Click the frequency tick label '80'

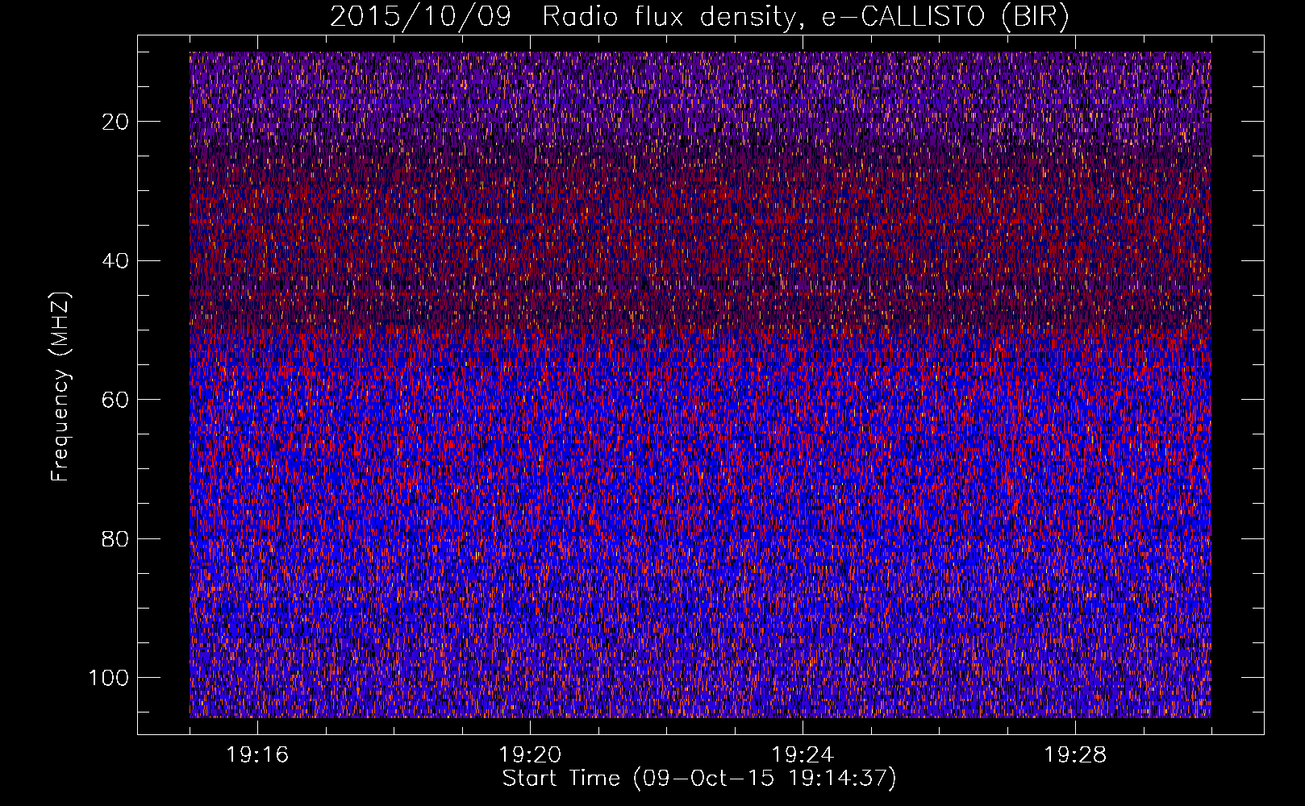pos(116,539)
